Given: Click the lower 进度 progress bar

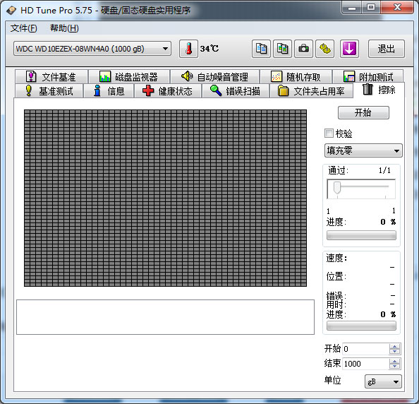Looking at the screenshot, I should [x=361, y=326].
